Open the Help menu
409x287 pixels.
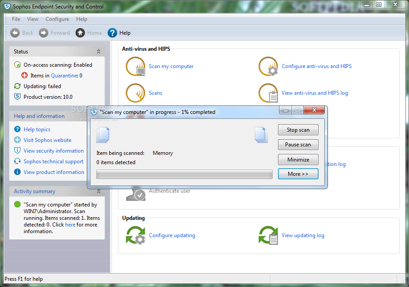(82, 19)
